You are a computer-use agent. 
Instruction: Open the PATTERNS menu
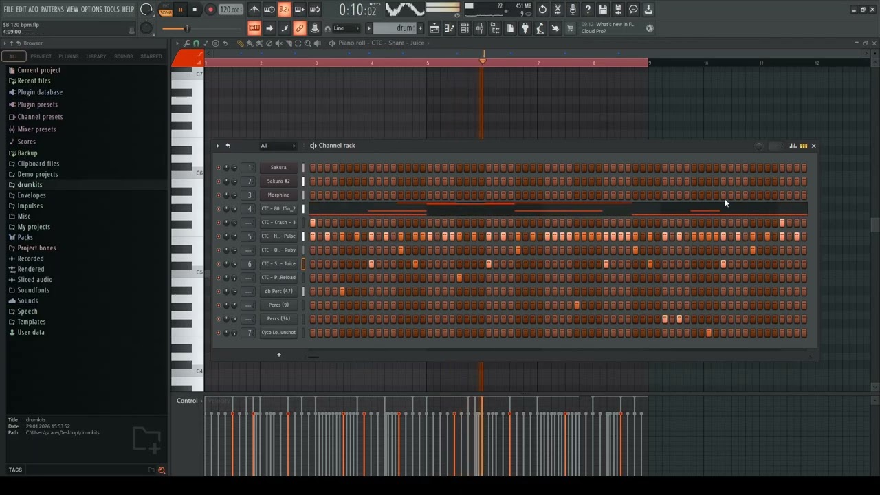pos(52,10)
